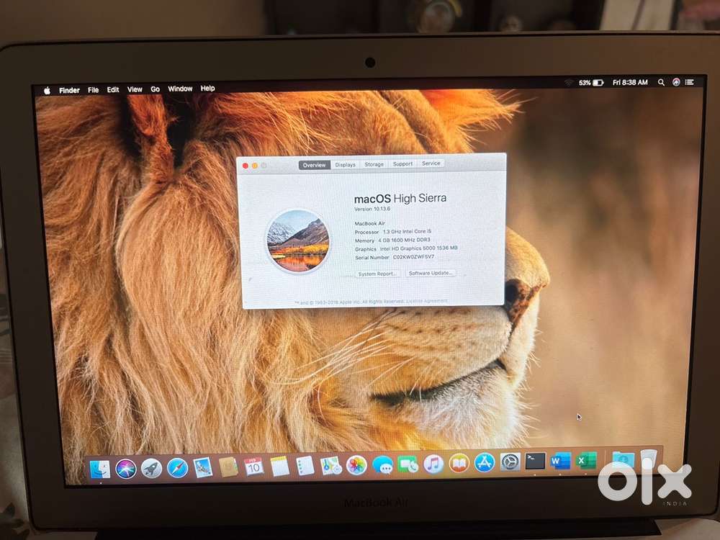This screenshot has width=720, height=540.
Task: Open Reminders list icon in dock
Action: click(x=305, y=466)
